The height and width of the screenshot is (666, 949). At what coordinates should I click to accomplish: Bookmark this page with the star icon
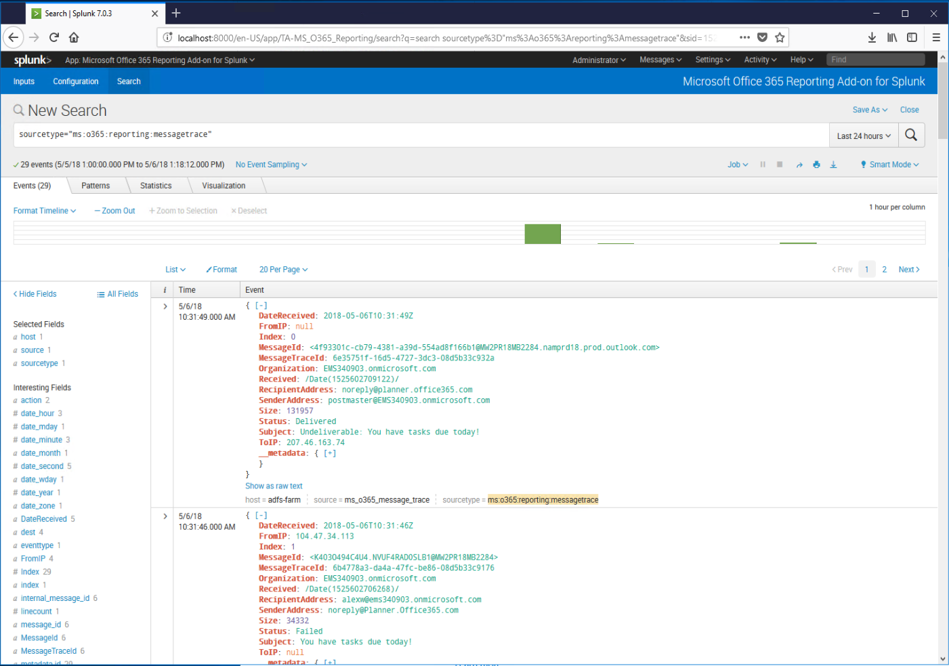pyautogui.click(x=780, y=37)
